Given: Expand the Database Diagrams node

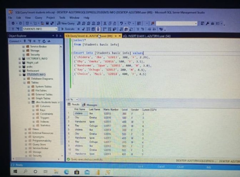Looking at the screenshot, I should (x=24, y=79).
